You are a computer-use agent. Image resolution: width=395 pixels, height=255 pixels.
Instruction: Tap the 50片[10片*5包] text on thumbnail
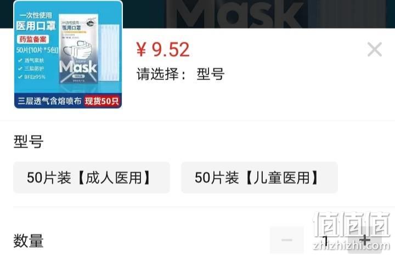click(37, 50)
